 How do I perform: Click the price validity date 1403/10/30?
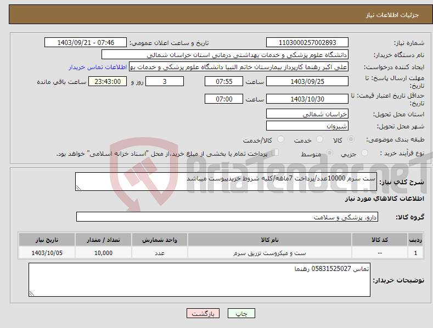[x=307, y=99]
